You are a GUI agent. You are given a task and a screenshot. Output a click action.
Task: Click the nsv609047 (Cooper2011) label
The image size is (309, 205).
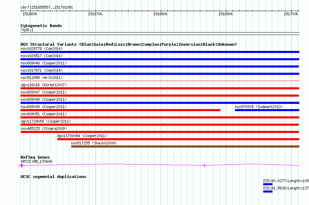pos(44,92)
